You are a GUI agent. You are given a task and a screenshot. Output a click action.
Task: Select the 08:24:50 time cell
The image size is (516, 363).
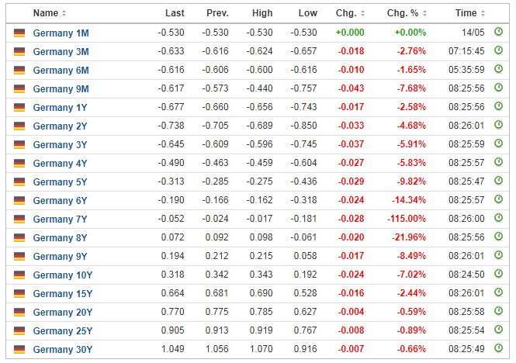coord(466,275)
